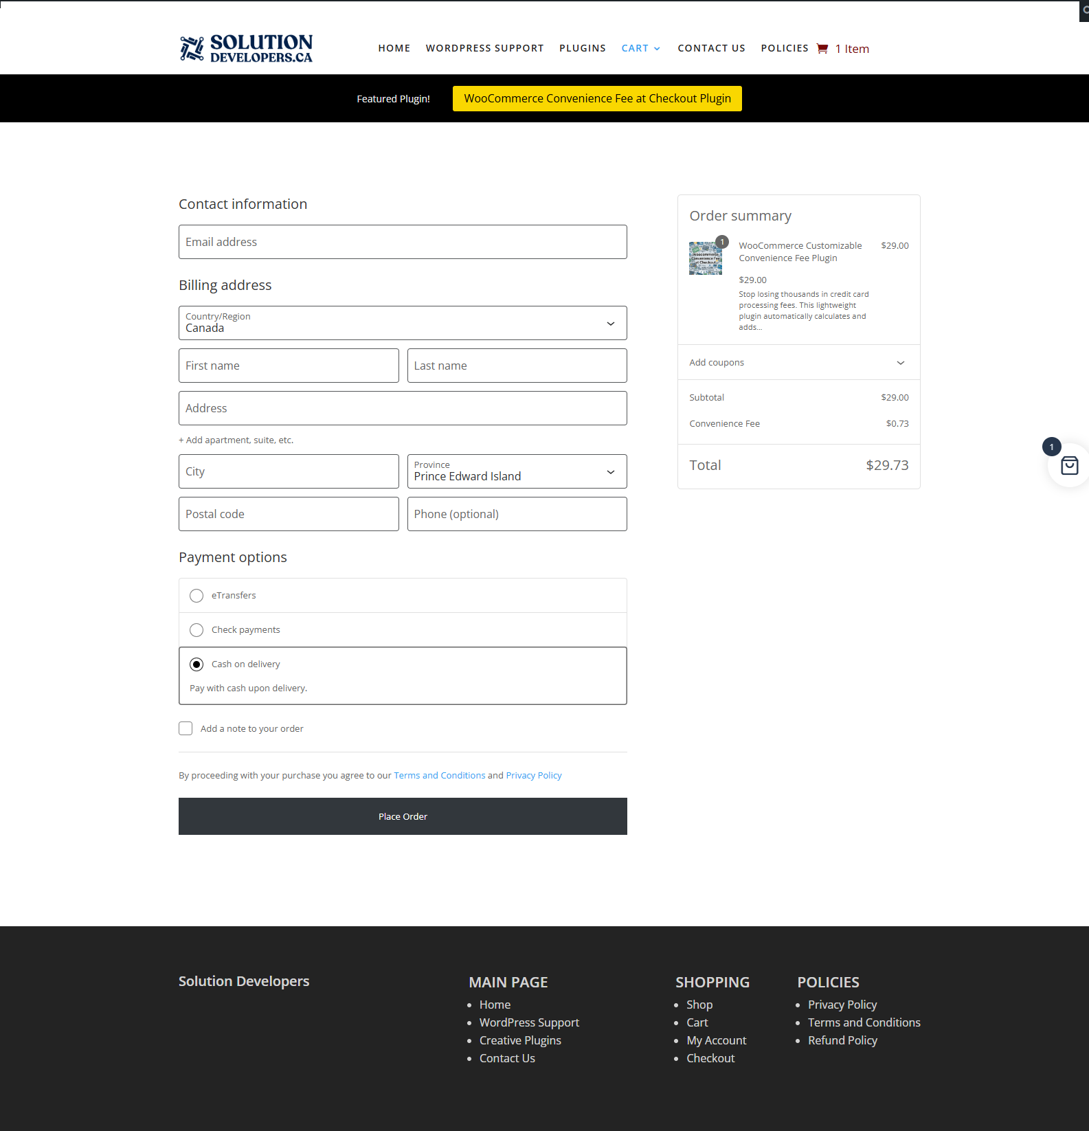Click the order summary product thumbnail
Image resolution: width=1089 pixels, height=1131 pixels.
706,258
